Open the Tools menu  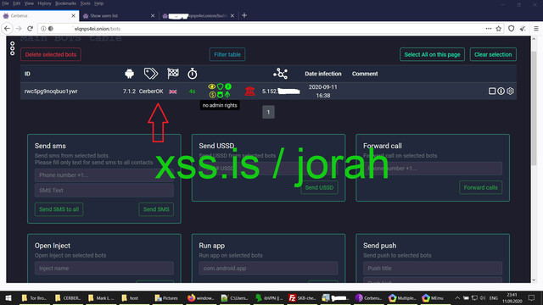[85, 3]
